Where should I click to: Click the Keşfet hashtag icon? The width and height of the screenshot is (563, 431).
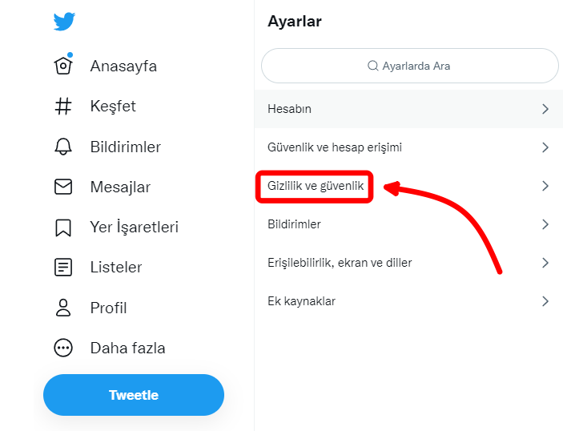(63, 107)
